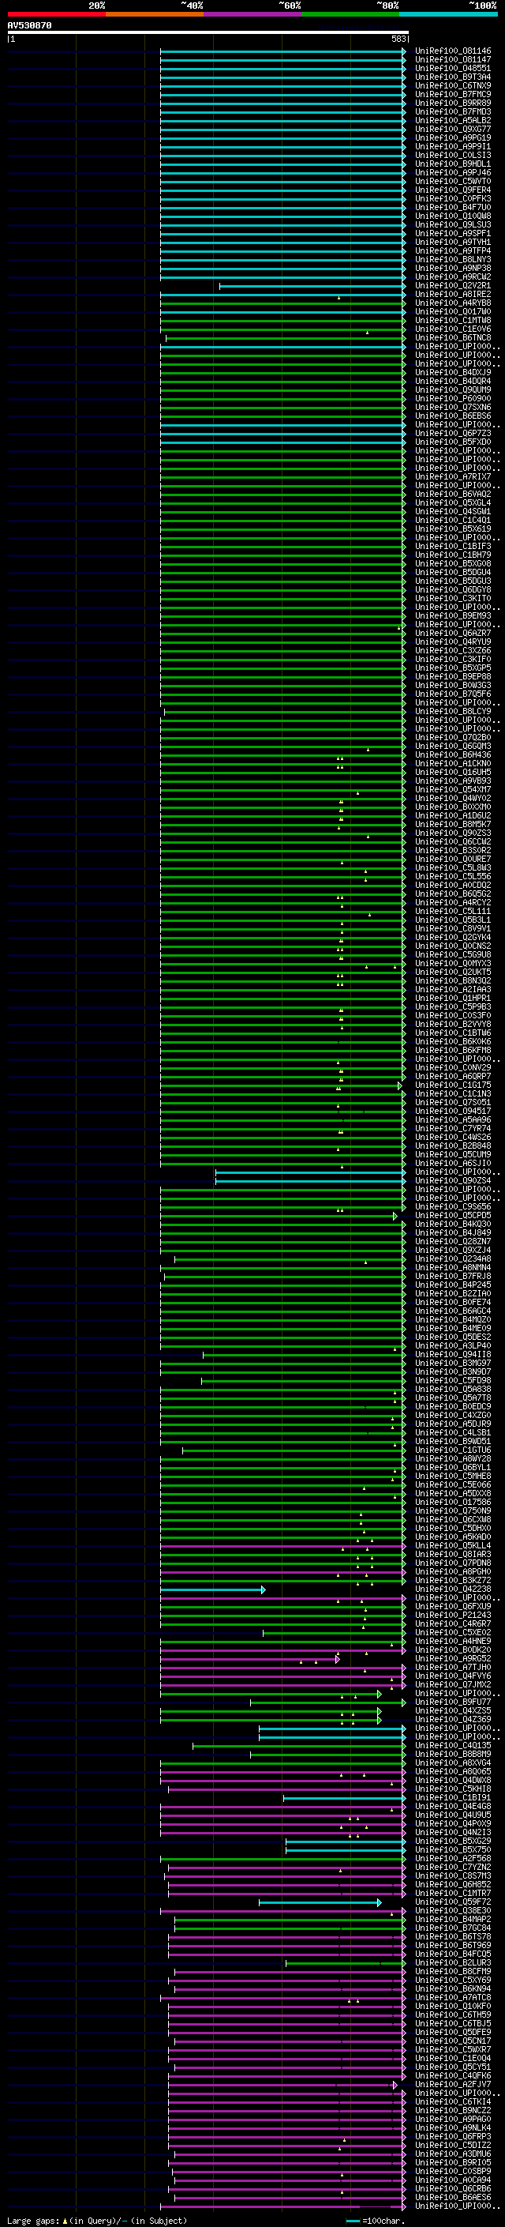Select the UniRef100_A9TVH1 label
This screenshot has width=505, height=2227.
(453, 242)
